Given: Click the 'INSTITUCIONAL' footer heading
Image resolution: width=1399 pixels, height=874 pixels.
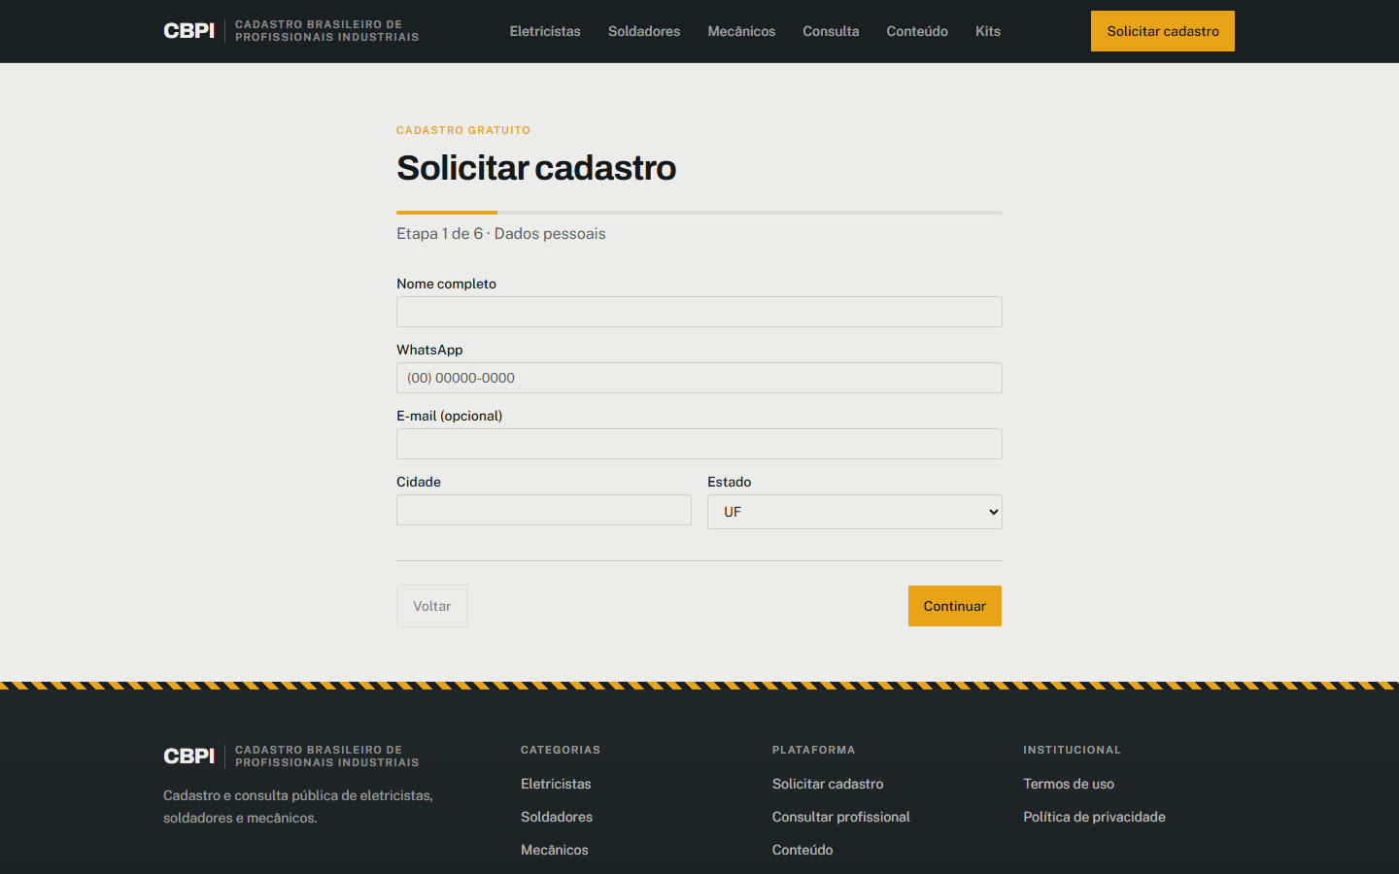Looking at the screenshot, I should point(1072,750).
